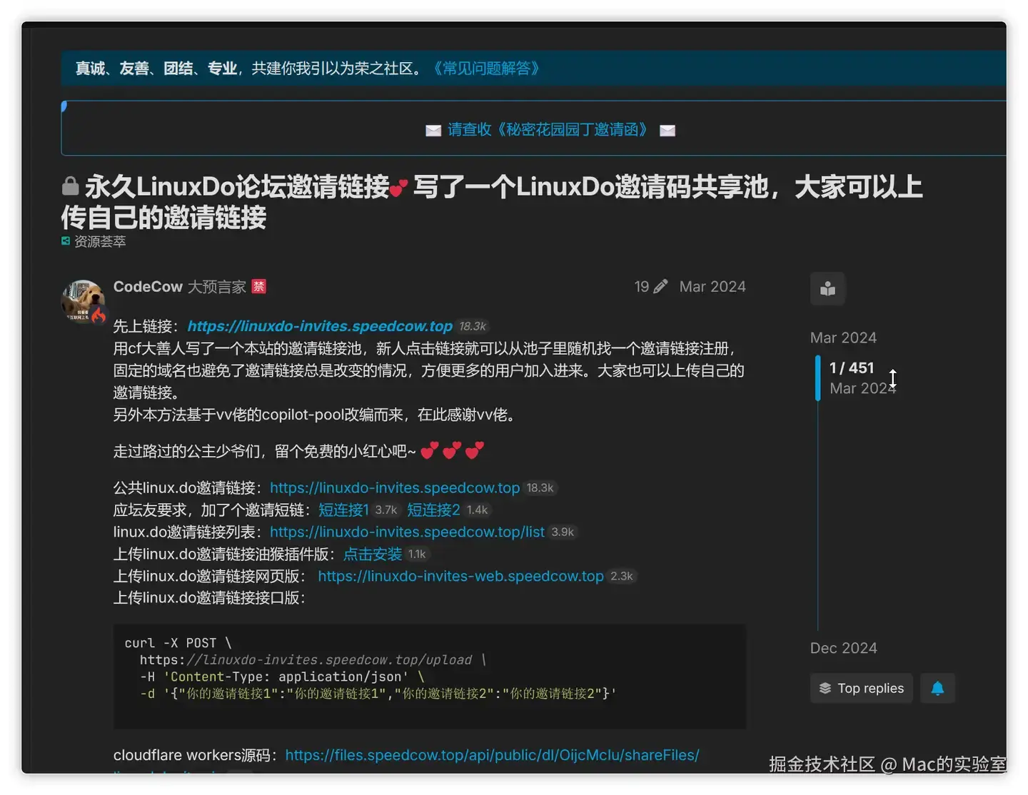The image size is (1028, 795).
Task: Open CodeCow username link
Action: tap(148, 286)
